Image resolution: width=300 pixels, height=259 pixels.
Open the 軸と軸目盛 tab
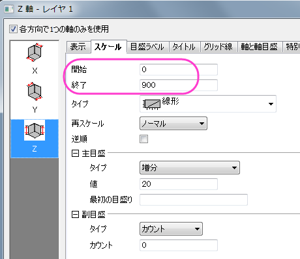tap(260, 47)
